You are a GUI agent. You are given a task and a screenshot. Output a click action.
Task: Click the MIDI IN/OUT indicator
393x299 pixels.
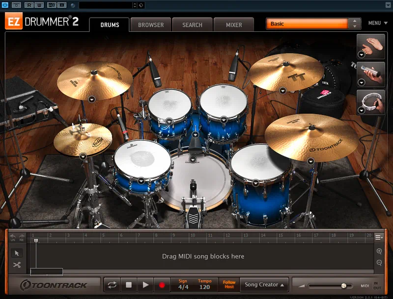click(x=371, y=286)
